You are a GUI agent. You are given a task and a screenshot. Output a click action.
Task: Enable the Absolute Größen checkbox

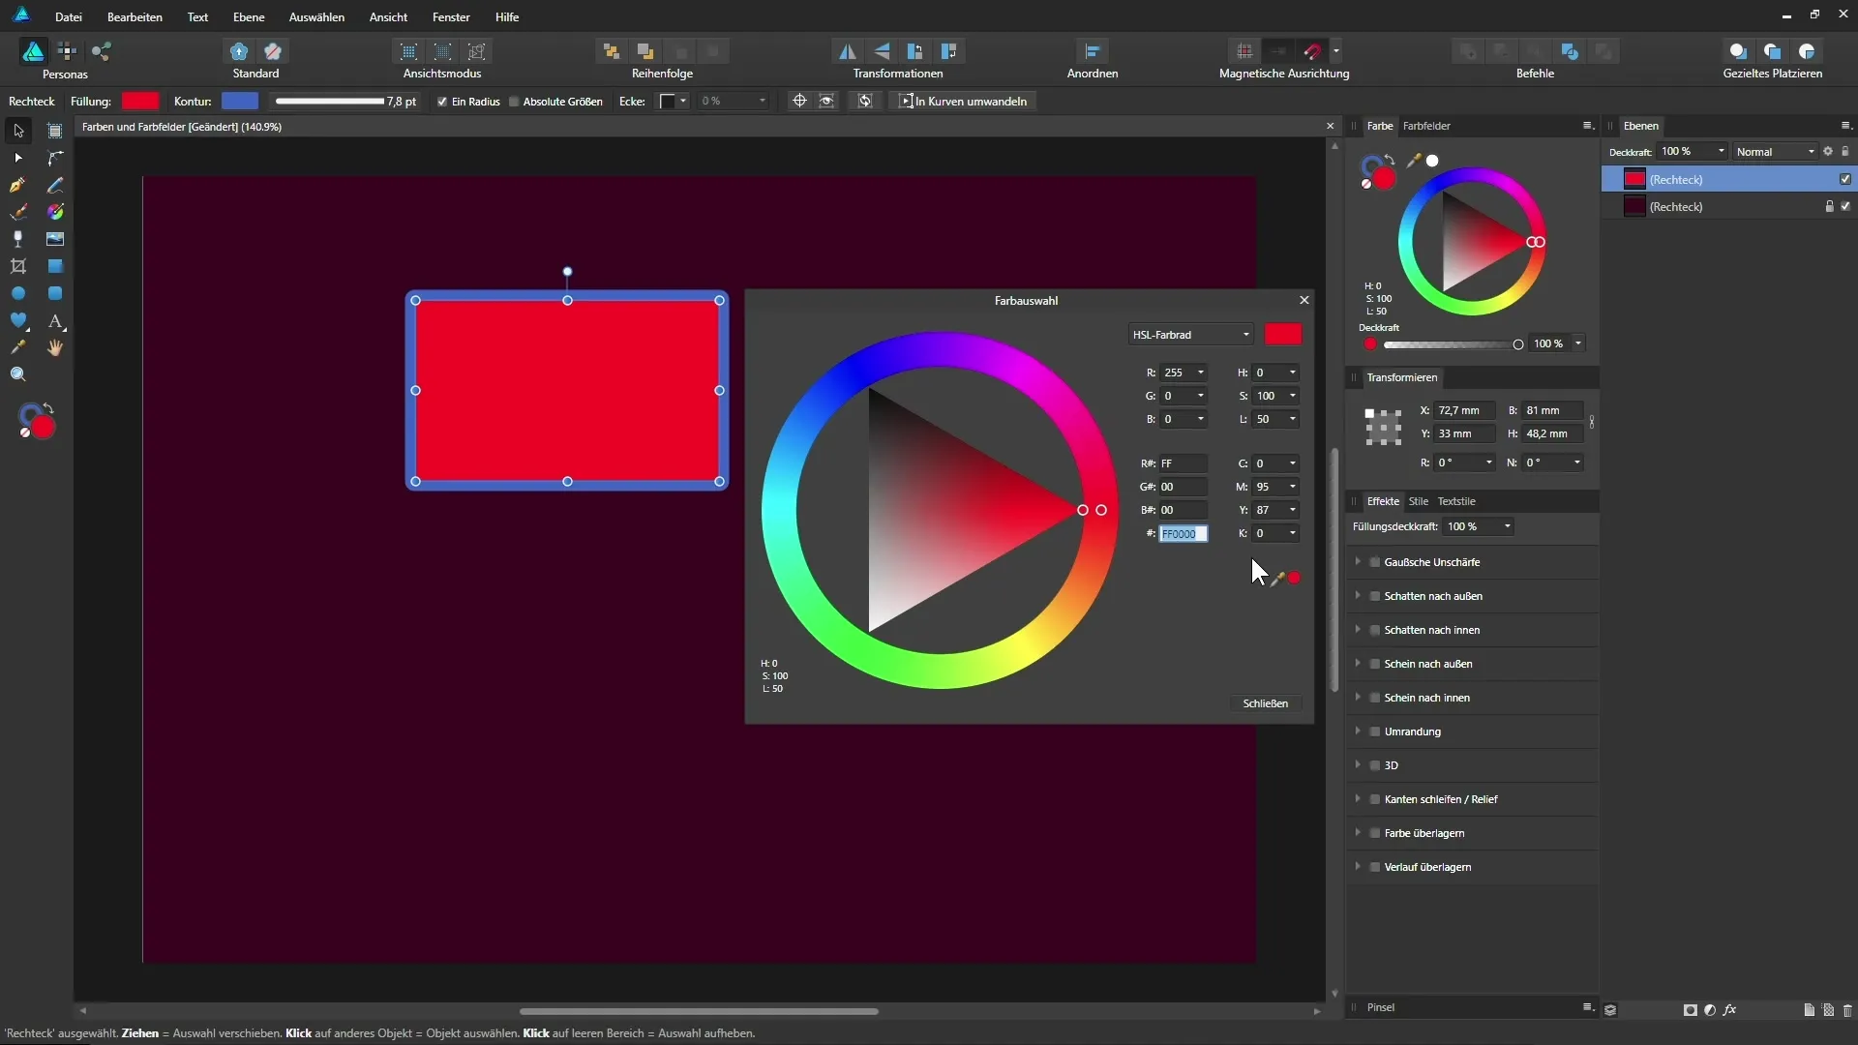514,102
